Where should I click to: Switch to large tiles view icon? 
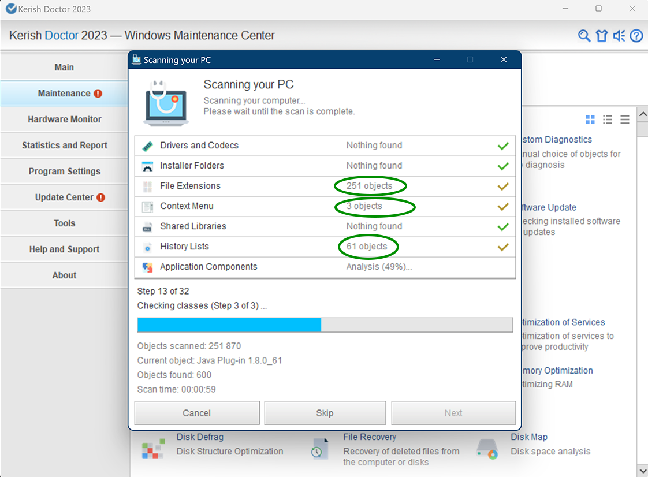click(590, 120)
